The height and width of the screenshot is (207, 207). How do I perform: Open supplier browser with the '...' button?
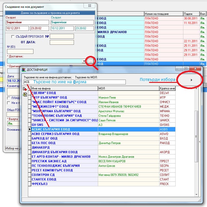pyautogui.click(x=91, y=61)
